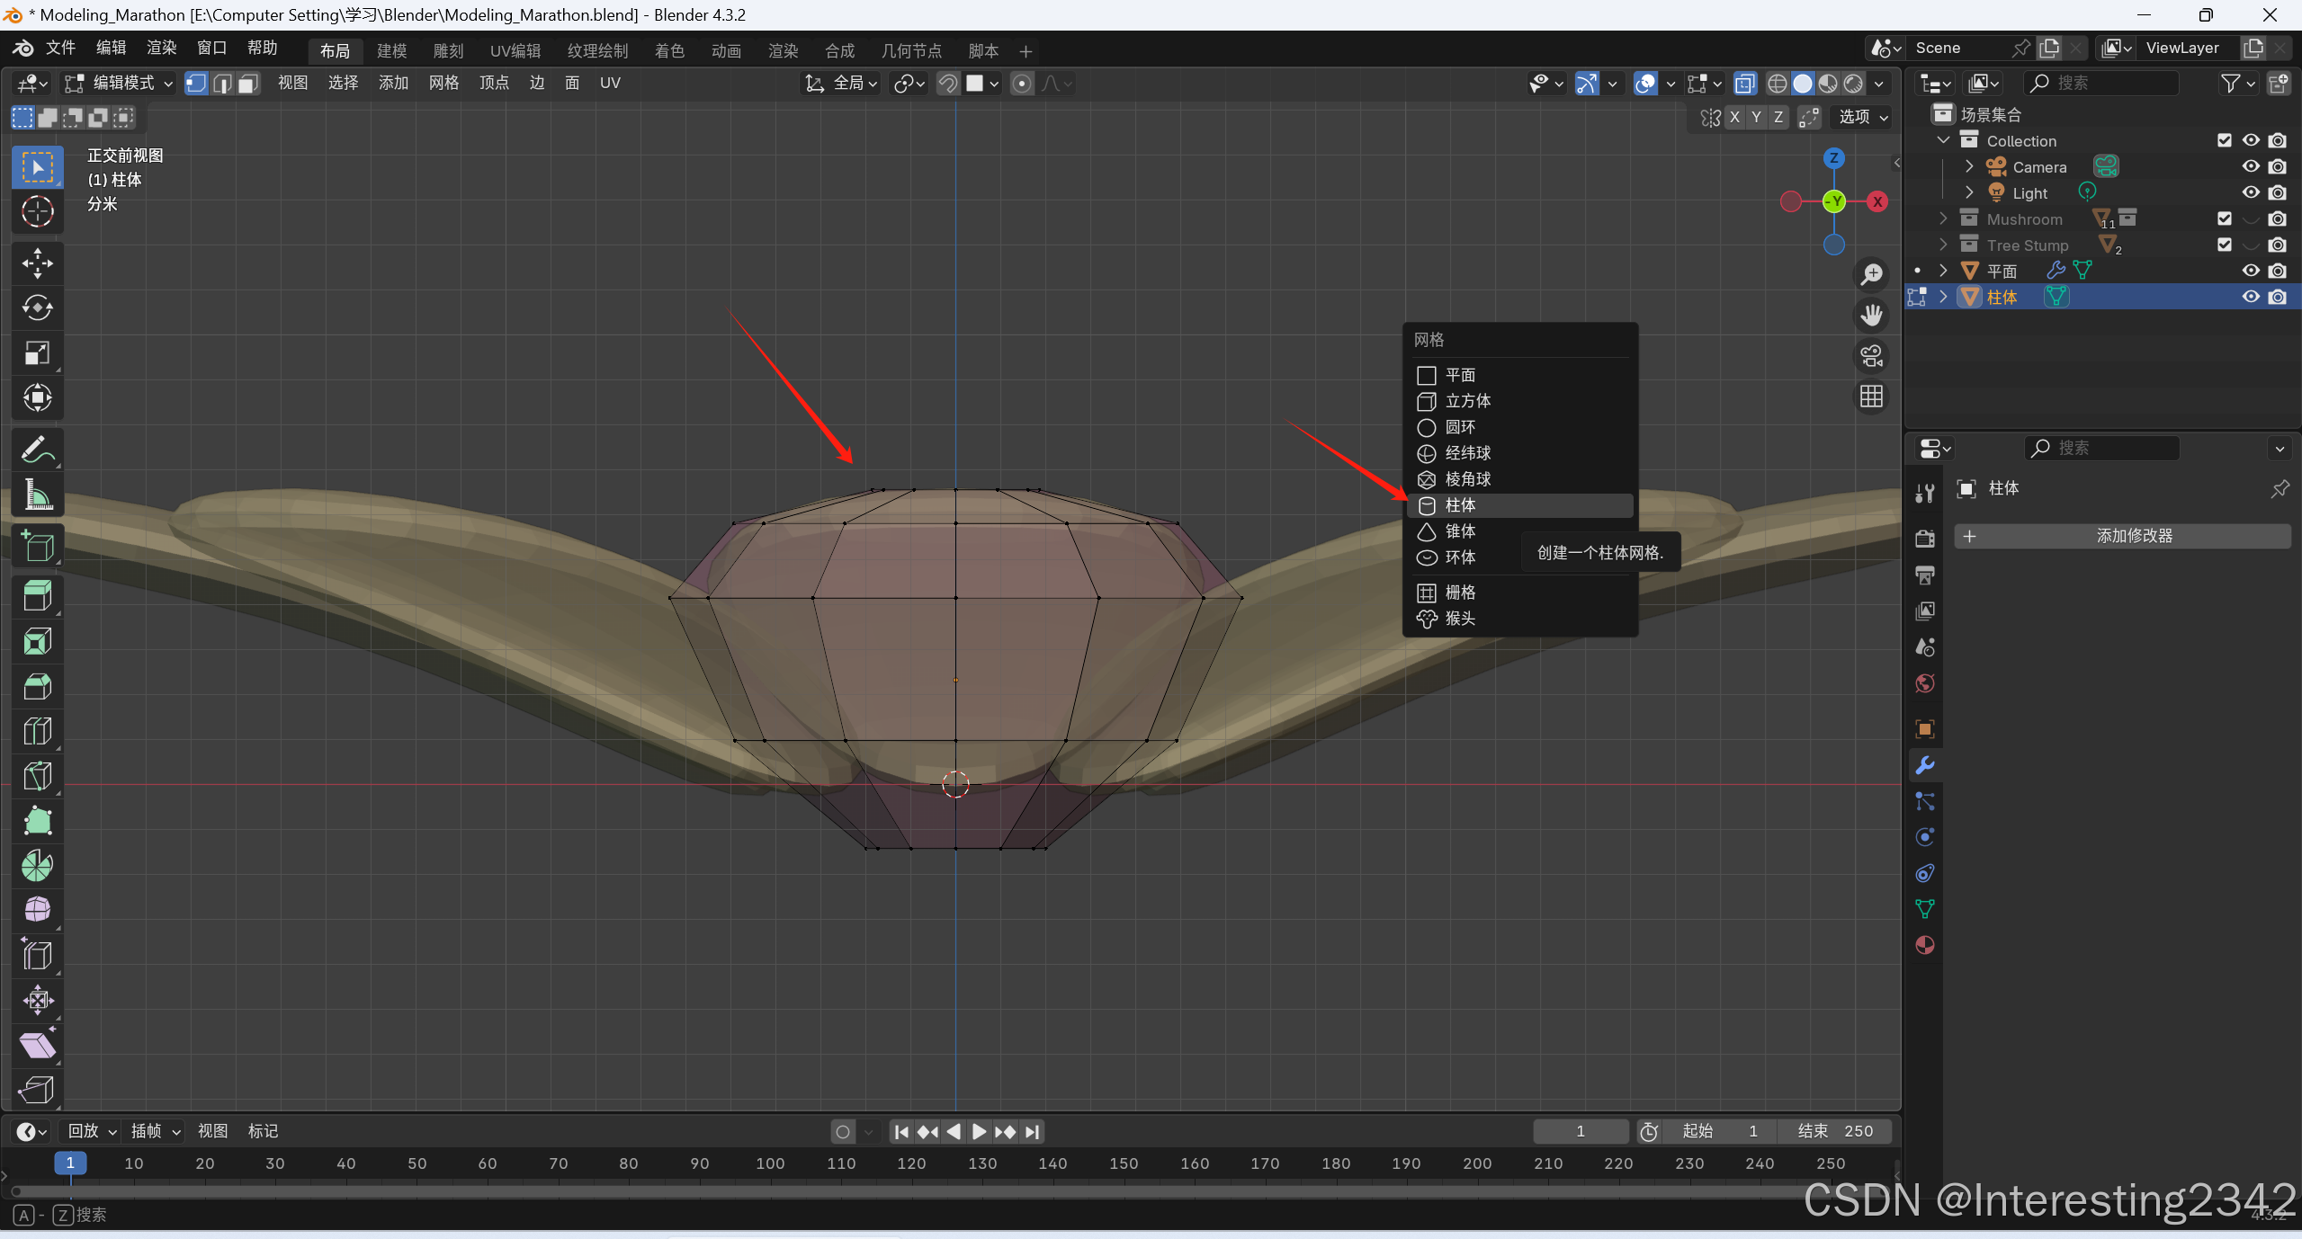
Task: Open the 编辑模式 mode dropdown
Action: (x=119, y=84)
